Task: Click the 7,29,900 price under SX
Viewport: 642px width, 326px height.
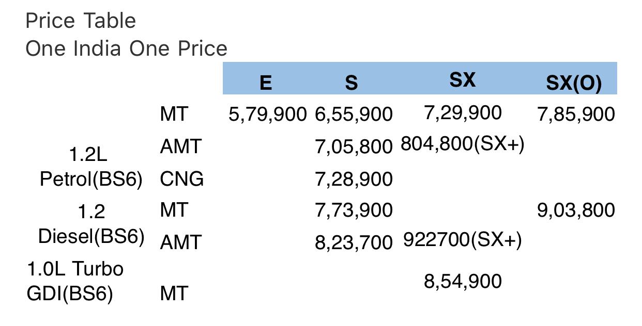Action: [463, 112]
